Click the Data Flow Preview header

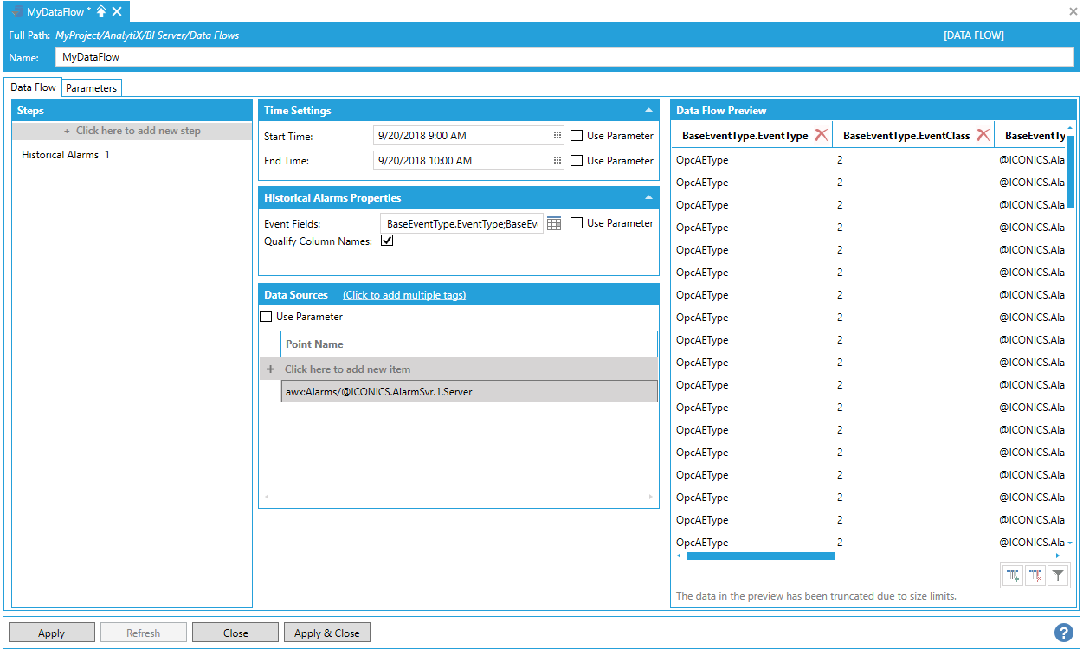pyautogui.click(x=873, y=111)
